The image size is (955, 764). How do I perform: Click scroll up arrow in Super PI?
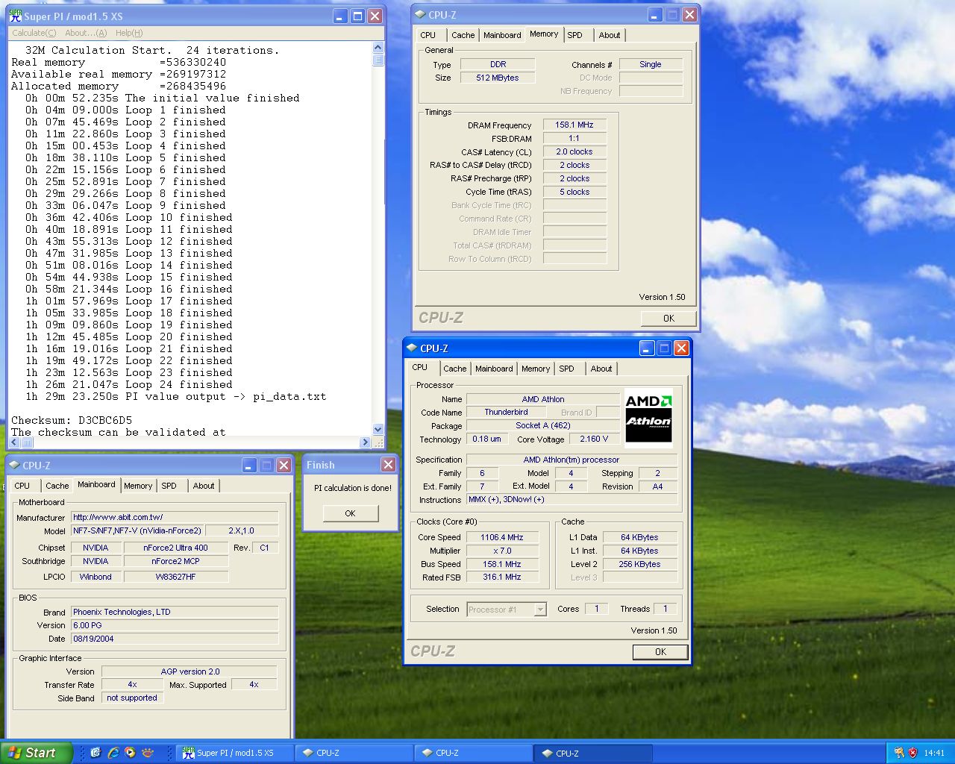(x=378, y=48)
